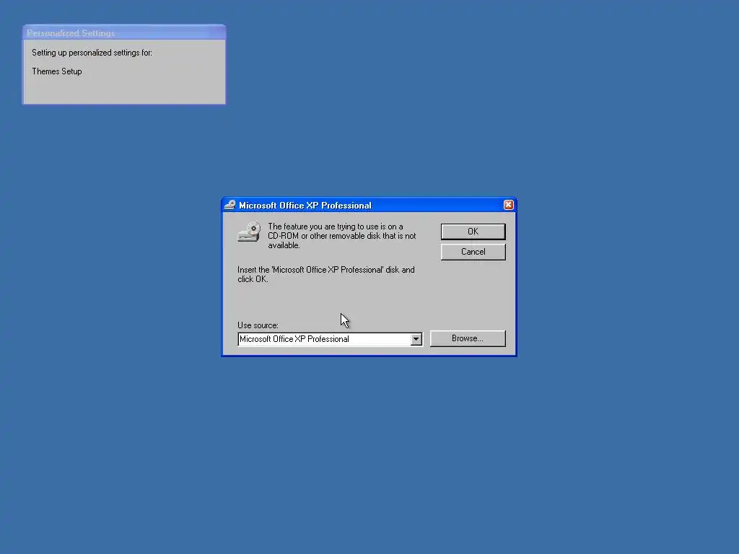Click the 'Themes Setup' text
Image resolution: width=739 pixels, height=554 pixels.
click(x=57, y=71)
